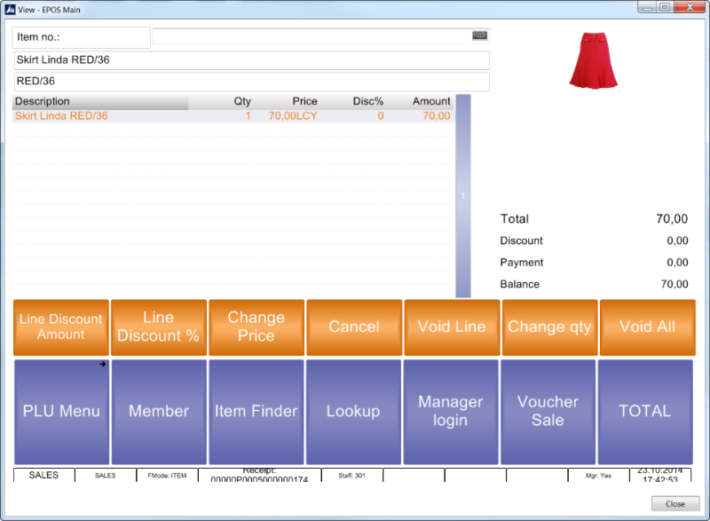Image resolution: width=710 pixels, height=521 pixels.
Task: Void All items in the sale
Action: (647, 327)
